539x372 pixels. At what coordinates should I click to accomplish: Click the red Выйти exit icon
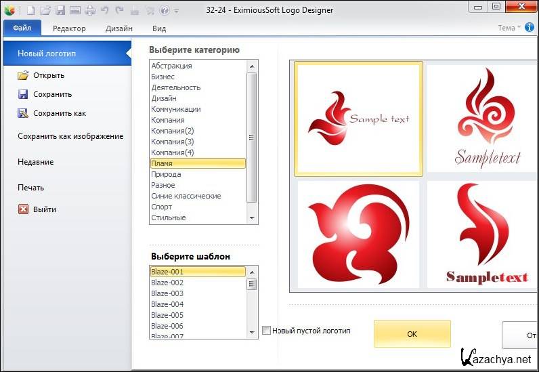pyautogui.click(x=23, y=209)
